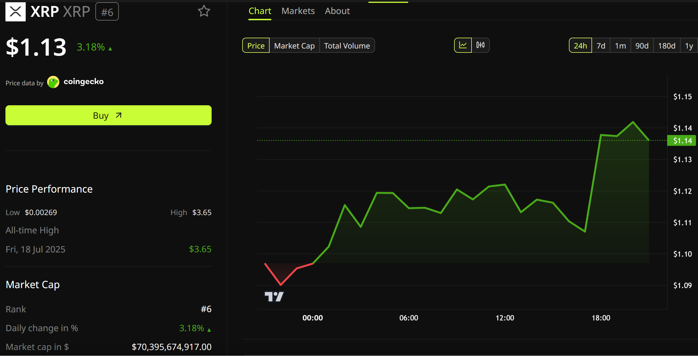Open the About tab
The width and height of the screenshot is (698, 356).
[337, 11]
